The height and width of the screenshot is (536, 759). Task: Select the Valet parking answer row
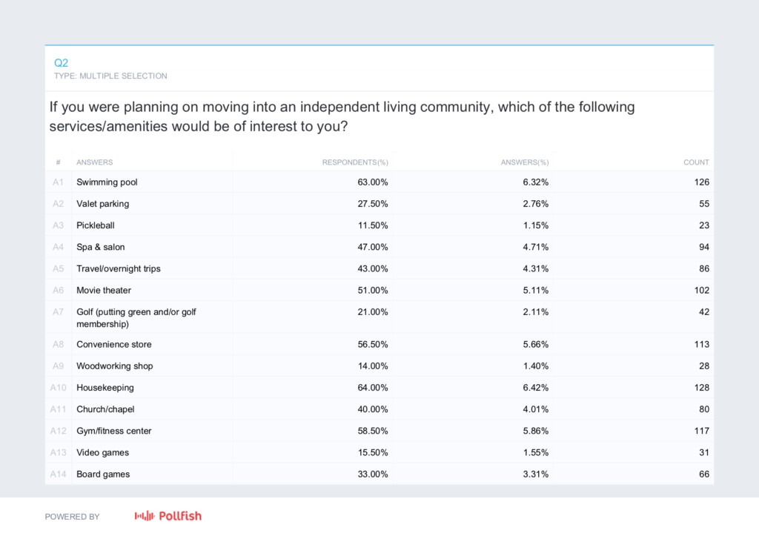[x=102, y=204]
